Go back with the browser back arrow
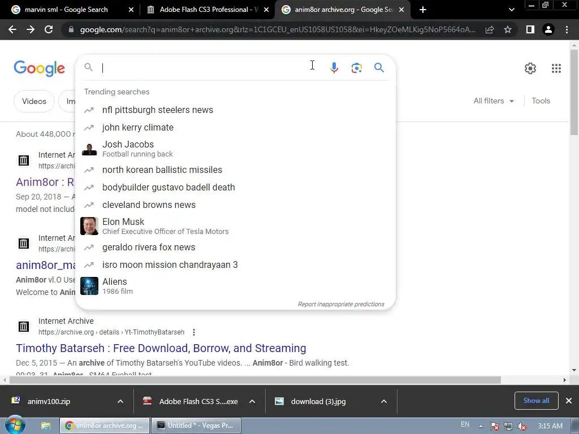Image resolution: width=579 pixels, height=434 pixels. coord(12,29)
